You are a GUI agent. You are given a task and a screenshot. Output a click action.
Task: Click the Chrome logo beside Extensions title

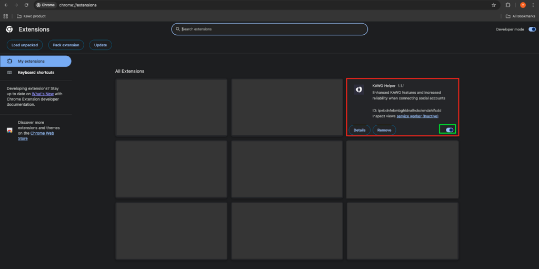pos(9,29)
